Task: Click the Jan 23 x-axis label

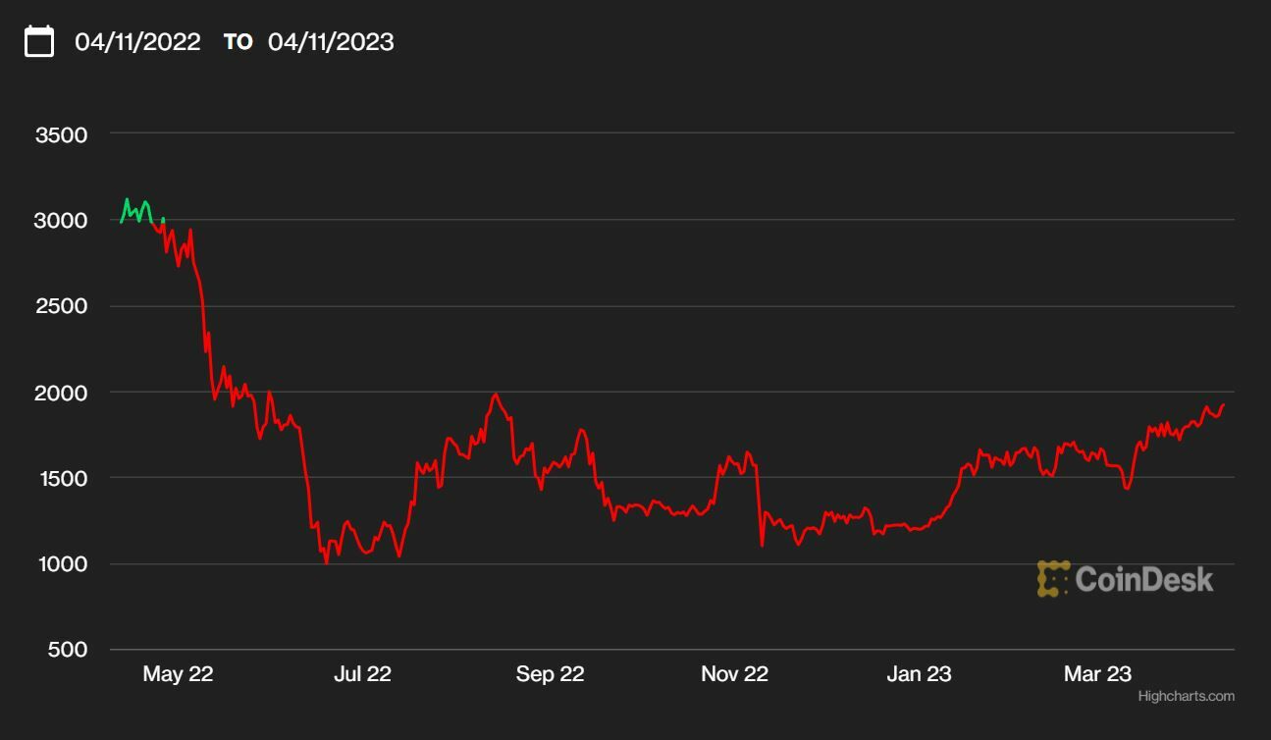Action: 919,674
